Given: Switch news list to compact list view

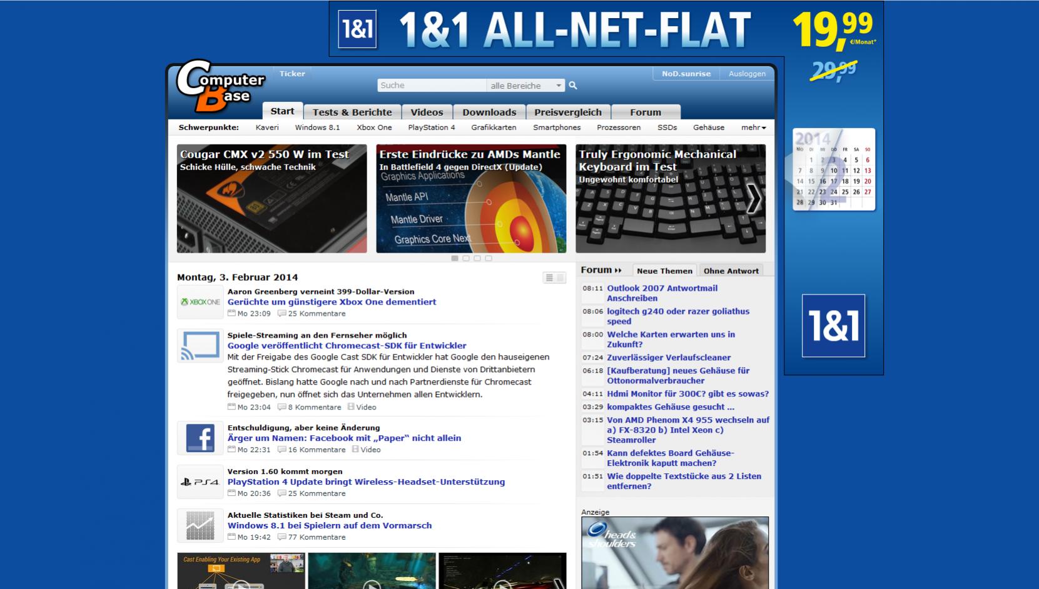Looking at the screenshot, I should pos(549,278).
